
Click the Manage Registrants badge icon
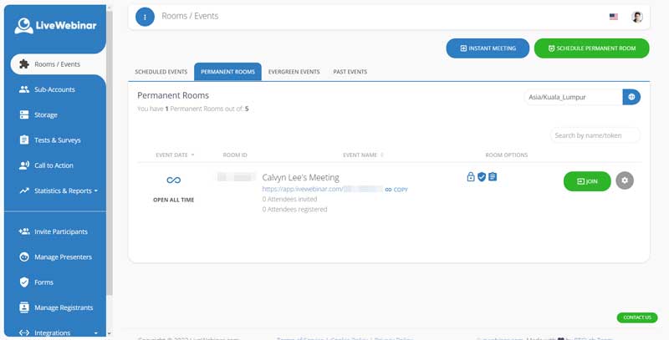pyautogui.click(x=24, y=307)
